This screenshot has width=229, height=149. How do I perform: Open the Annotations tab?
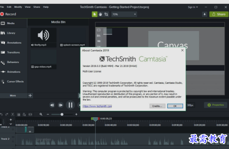14,43
